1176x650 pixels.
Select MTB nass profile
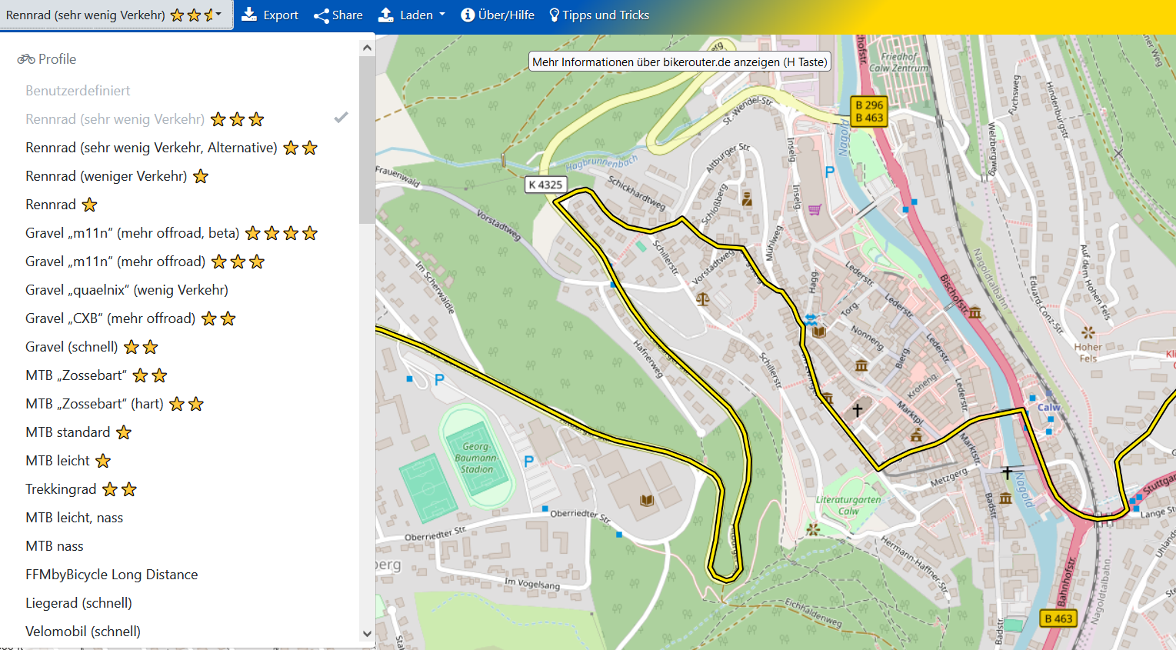(55, 546)
